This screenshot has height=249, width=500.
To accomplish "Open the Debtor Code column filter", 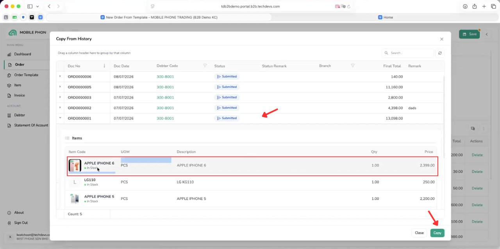I will coord(205,66).
